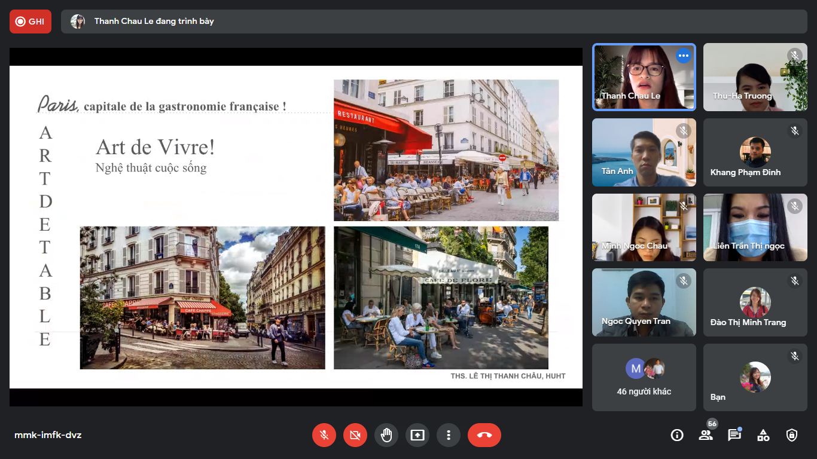Open the 46 người khác tile
817x459 pixels.
click(x=644, y=377)
